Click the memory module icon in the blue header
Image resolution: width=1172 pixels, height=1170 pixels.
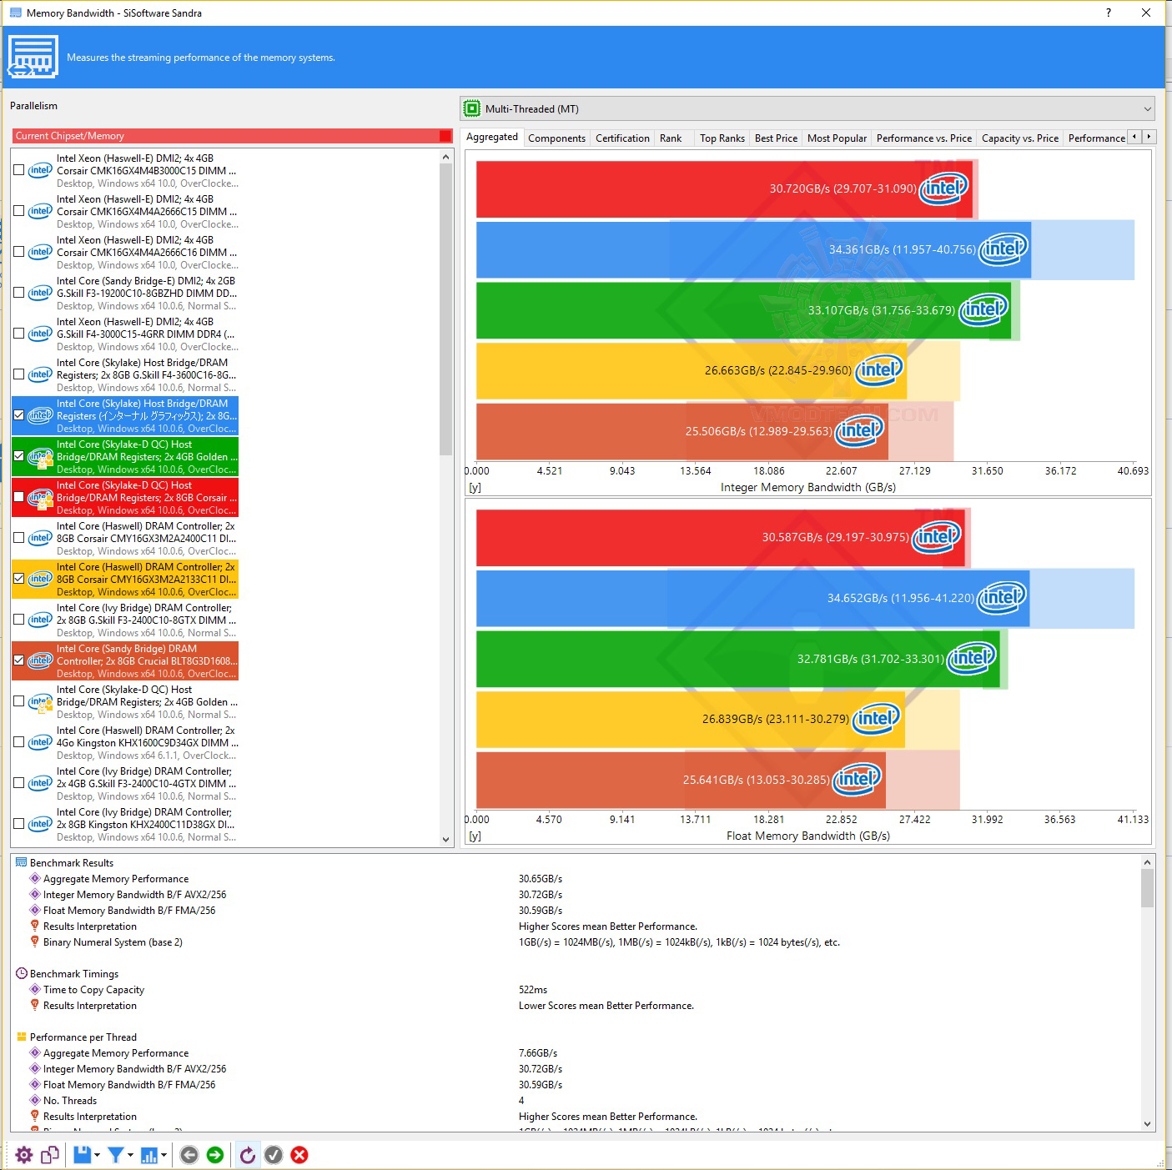[x=33, y=57]
